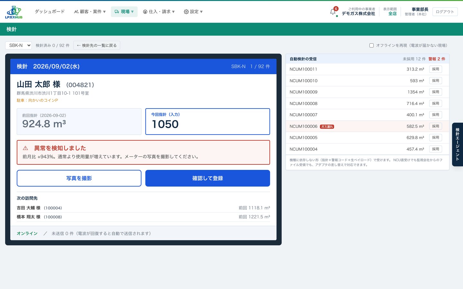Click 表示範囲 全店 selector
Screen dimensions: 463x289
click(x=390, y=12)
